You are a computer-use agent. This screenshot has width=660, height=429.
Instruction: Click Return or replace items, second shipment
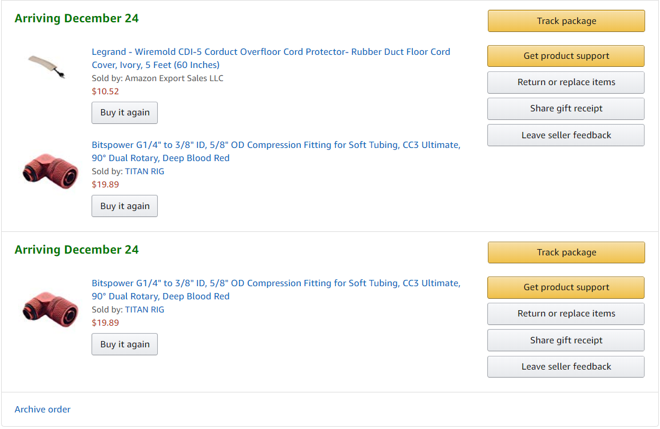tap(566, 314)
